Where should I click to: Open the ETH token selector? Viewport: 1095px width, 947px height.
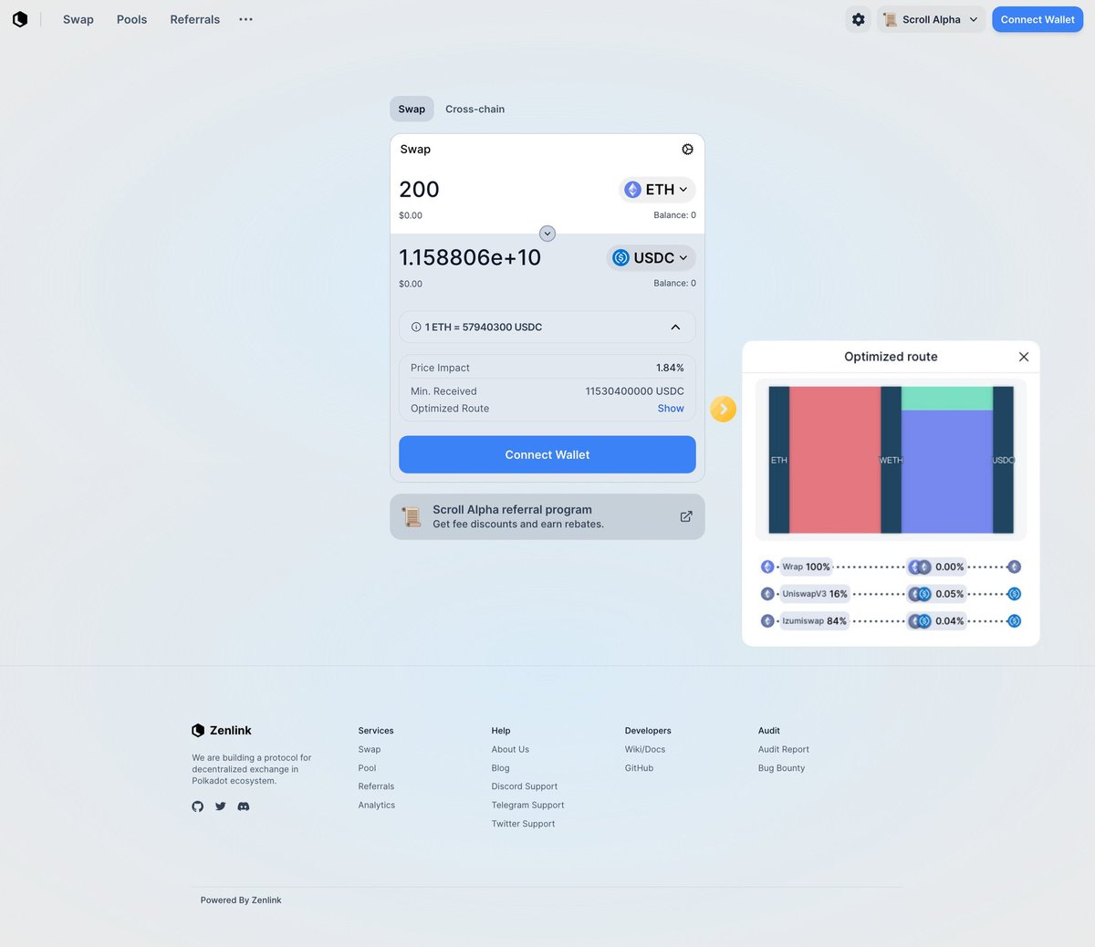657,190
